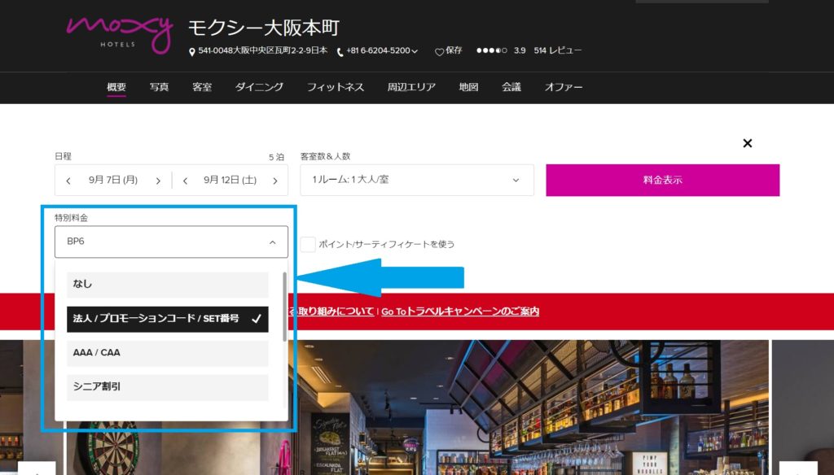The height and width of the screenshot is (475, 834).
Task: Select the なし special rate option
Action: (167, 284)
